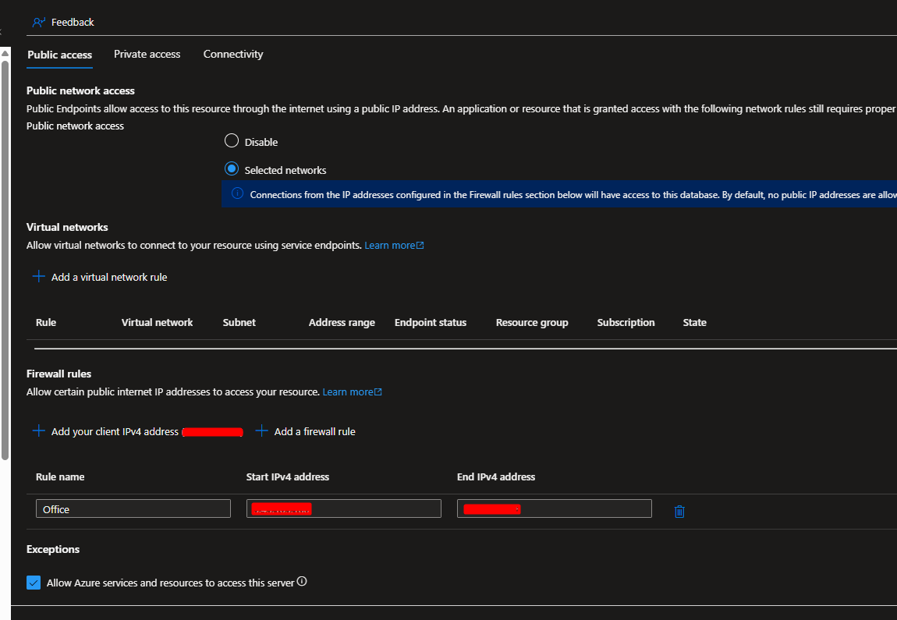Screen dimensions: 897x620
Task: Switch to the Connectivity tab
Action: click(233, 55)
